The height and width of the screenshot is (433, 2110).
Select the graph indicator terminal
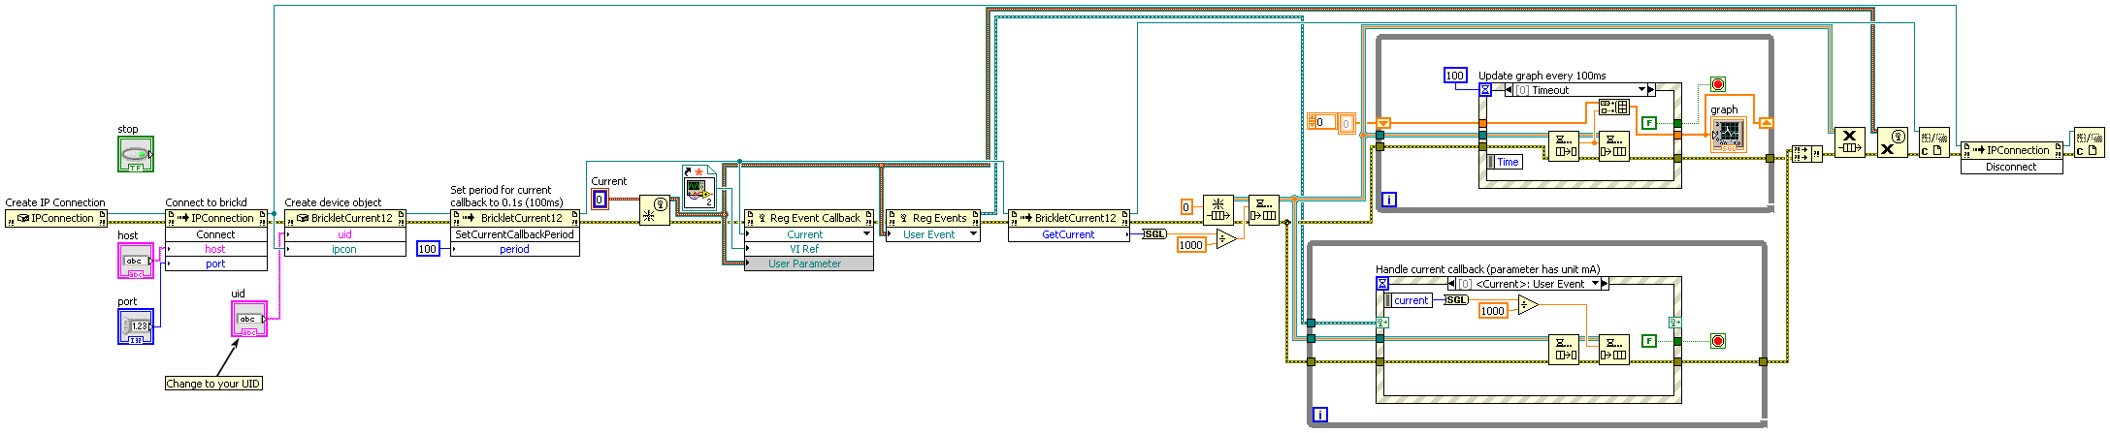click(1728, 134)
